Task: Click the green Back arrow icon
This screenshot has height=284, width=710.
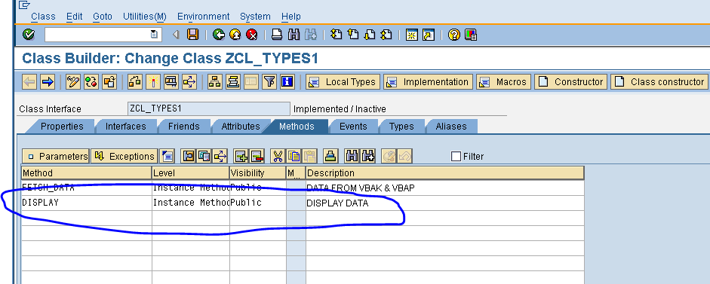Action: click(x=219, y=35)
